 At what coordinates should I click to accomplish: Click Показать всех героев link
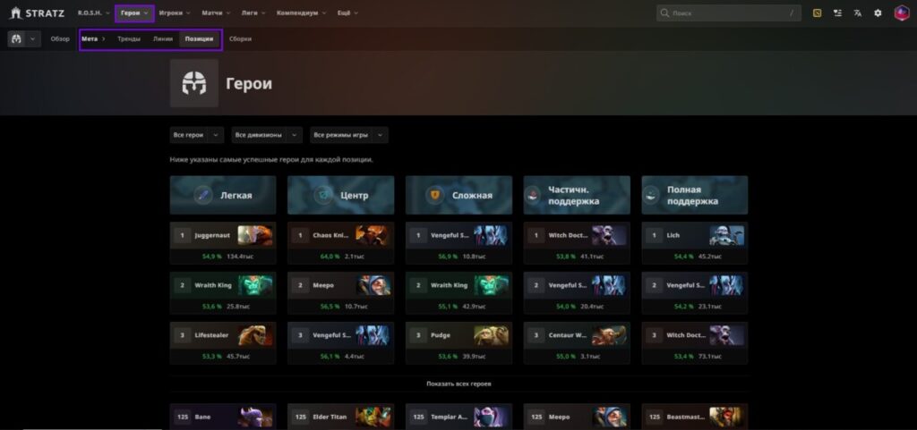pyautogui.click(x=458, y=384)
